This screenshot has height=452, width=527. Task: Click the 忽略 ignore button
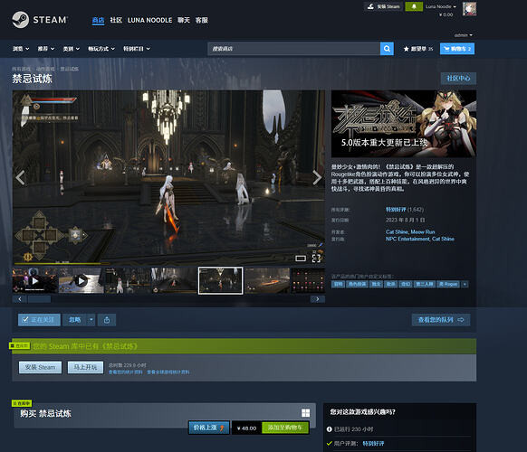(x=74, y=320)
